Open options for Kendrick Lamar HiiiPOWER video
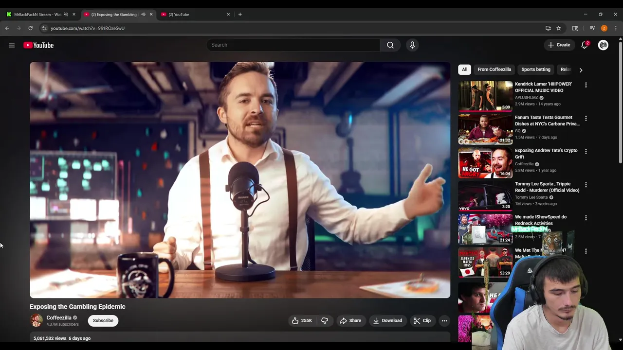Image resolution: width=623 pixels, height=350 pixels. pyautogui.click(x=586, y=85)
